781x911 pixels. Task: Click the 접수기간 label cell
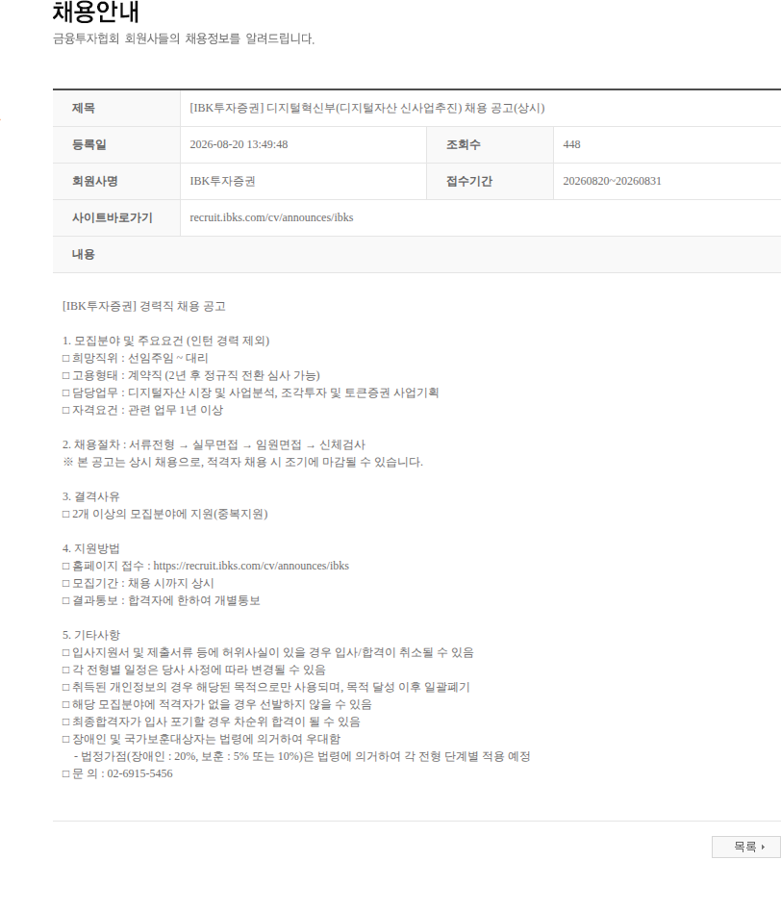click(x=490, y=181)
